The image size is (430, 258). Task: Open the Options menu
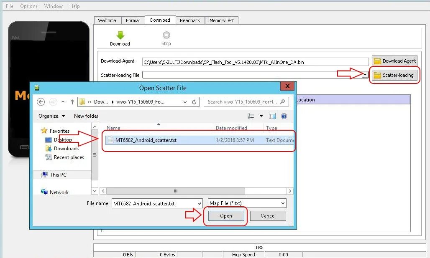coord(28,6)
